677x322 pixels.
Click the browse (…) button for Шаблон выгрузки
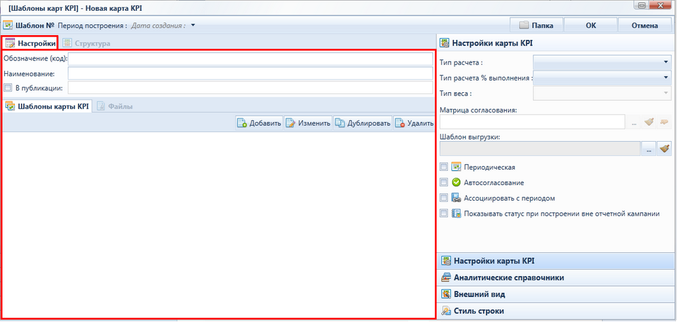(649, 148)
